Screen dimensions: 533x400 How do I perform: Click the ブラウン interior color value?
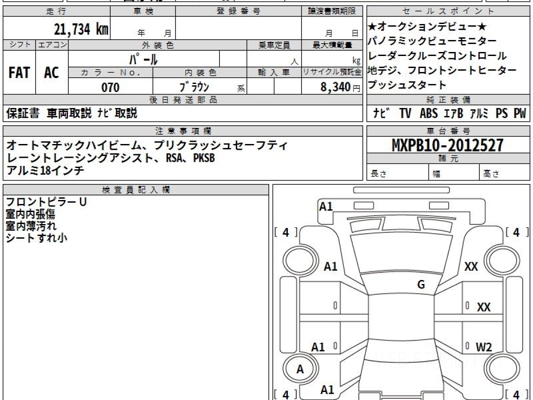tap(194, 87)
